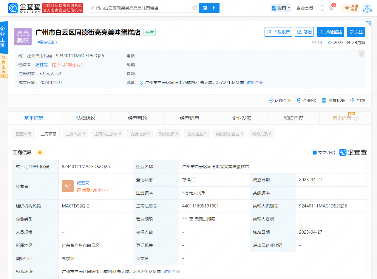Viewport: 377px width, 279px height.
Task: Click the edit pencil icon in info card
Action: tap(361, 54)
